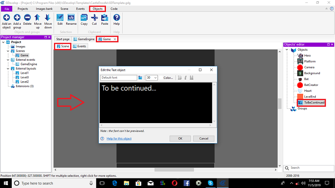Collapse the Project tree node
This screenshot has width=335, height=188.
[3, 42]
